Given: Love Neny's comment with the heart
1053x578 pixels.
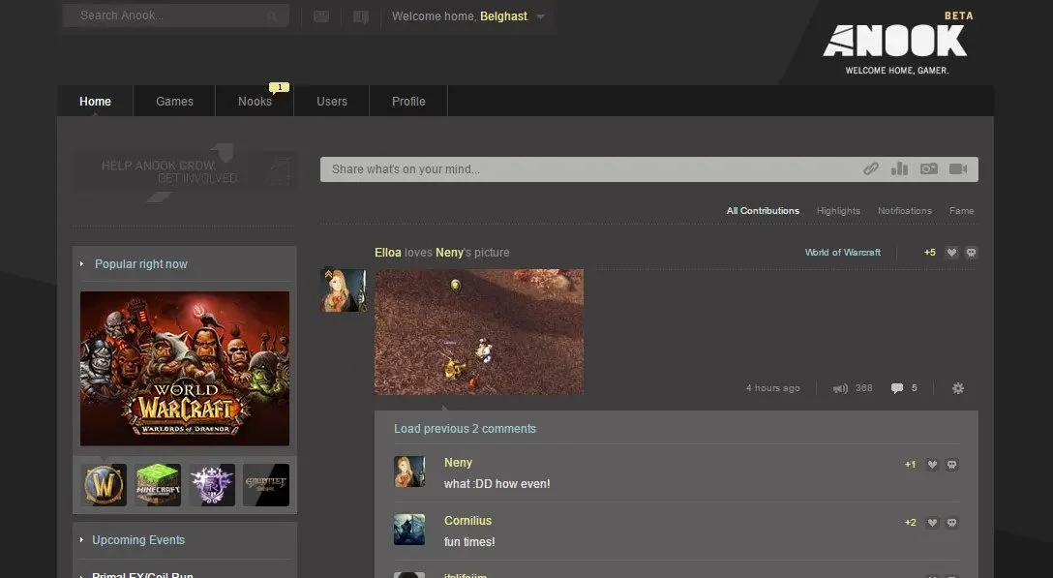Looking at the screenshot, I should [932, 465].
